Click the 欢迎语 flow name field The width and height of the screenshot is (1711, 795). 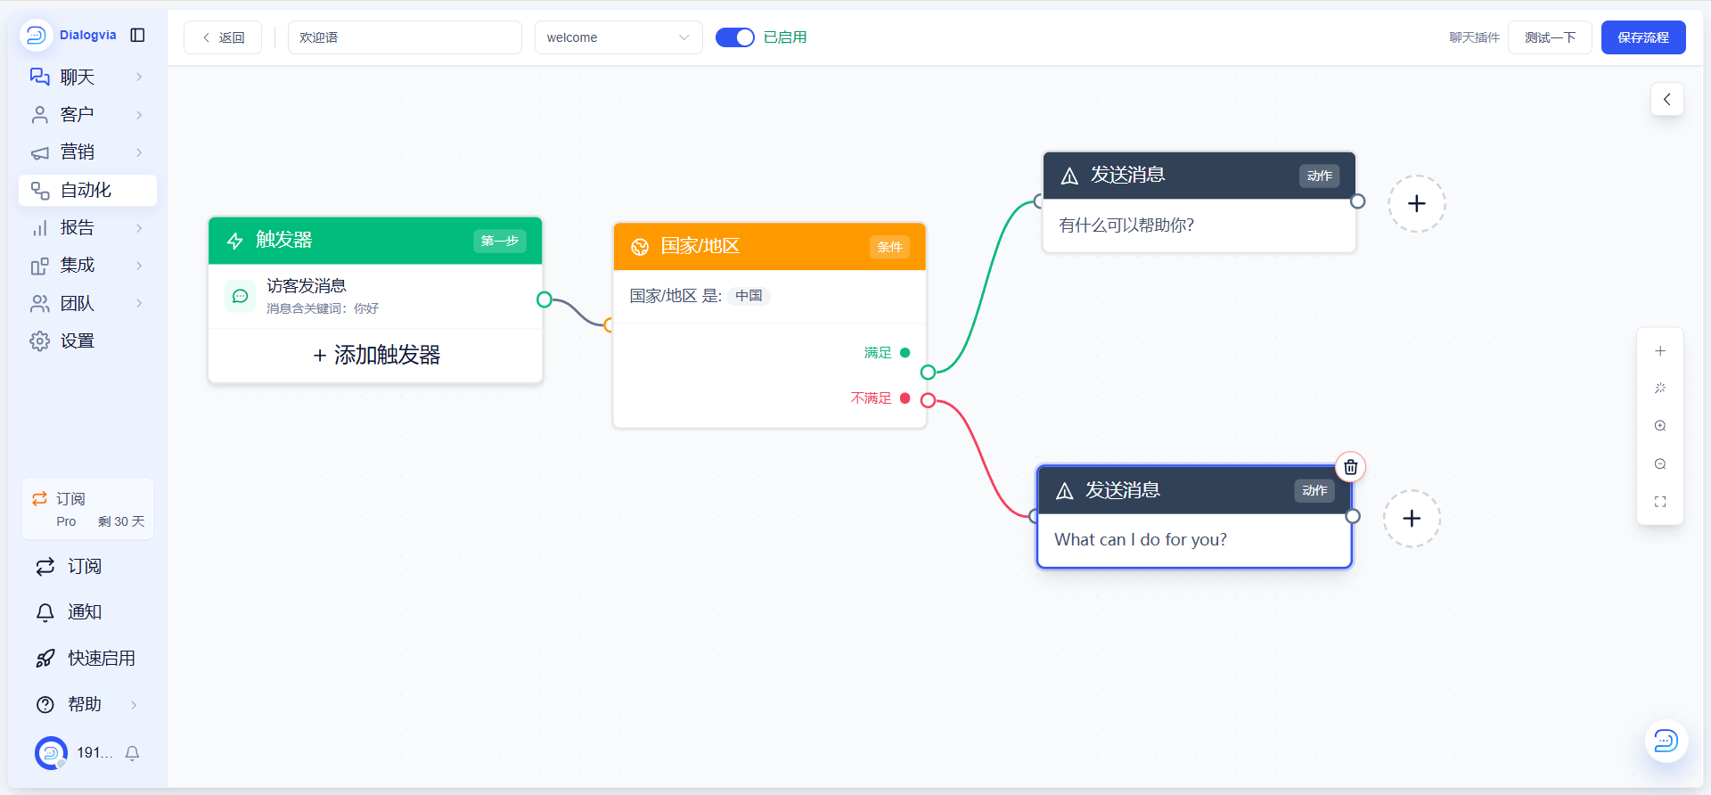point(405,37)
